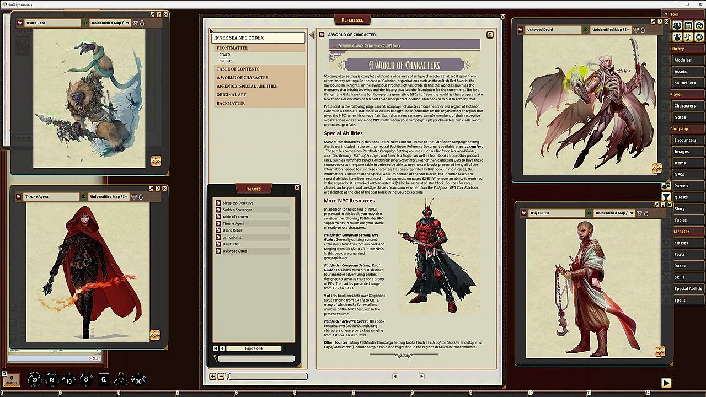Screen dimensions: 706x397
Task: Collapse the Library section header
Action: 677,49
